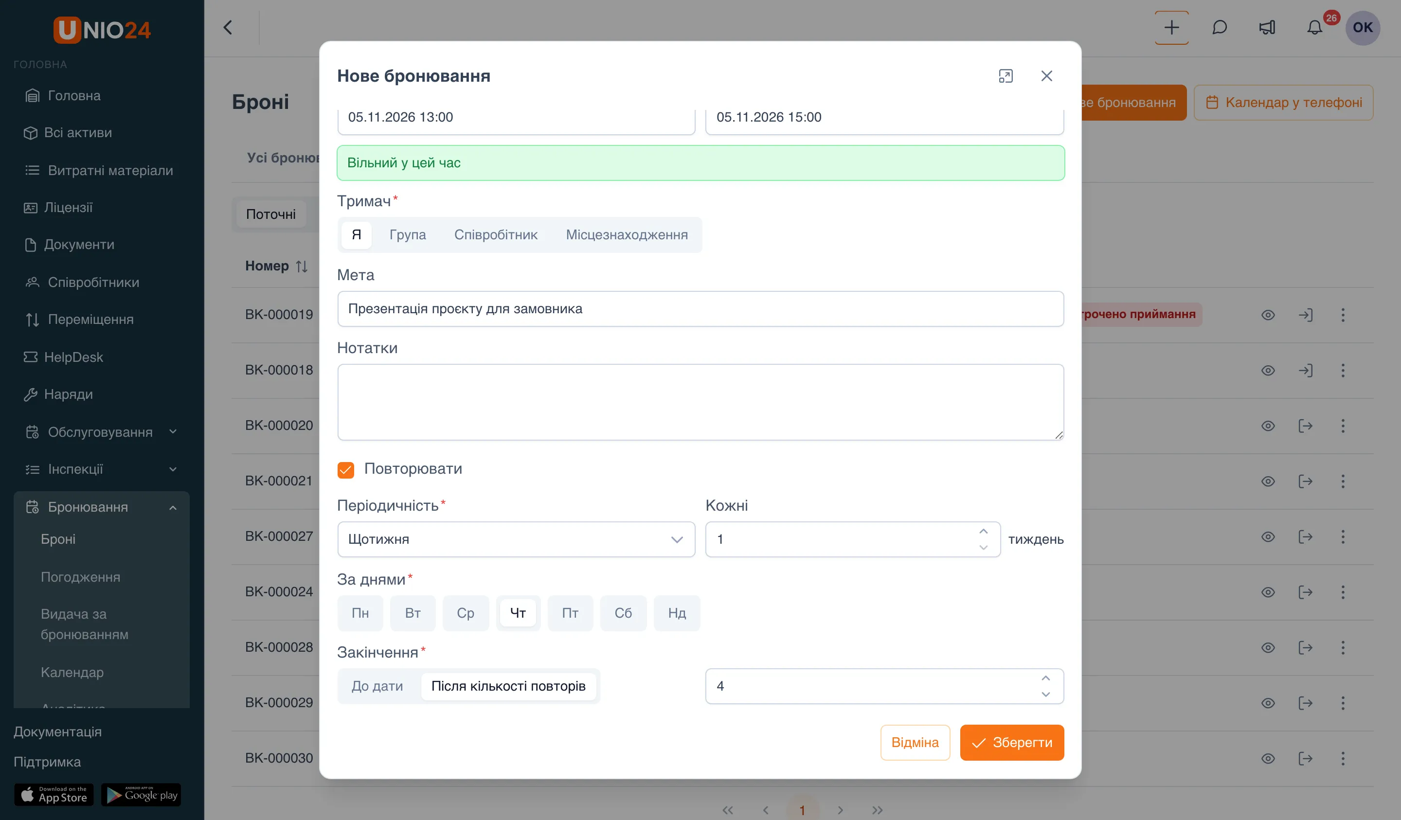Download from the App Store badge
This screenshot has width=1401, height=820.
pos(54,794)
